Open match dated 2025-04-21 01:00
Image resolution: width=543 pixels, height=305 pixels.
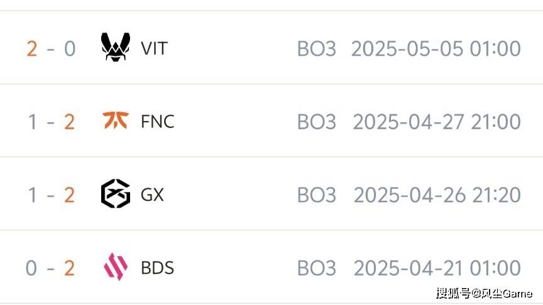(437, 269)
